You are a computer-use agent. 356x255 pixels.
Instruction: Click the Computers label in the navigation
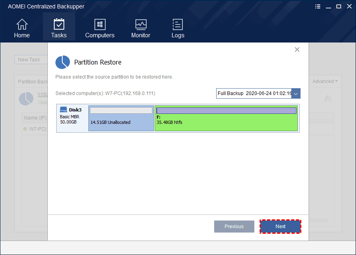coord(100,35)
